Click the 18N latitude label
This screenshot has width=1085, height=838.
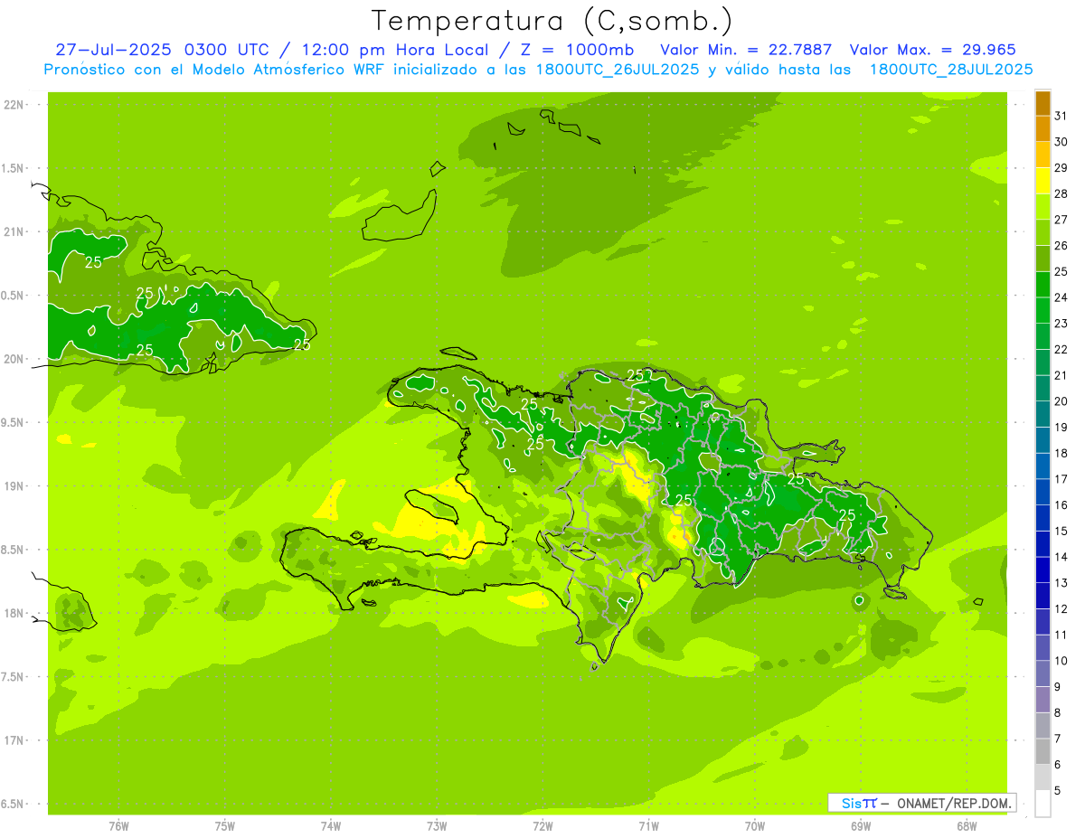14,614
